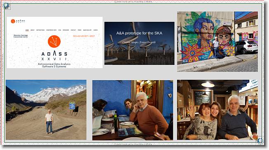Select the colorful street mural photo
Viewport: 269px width, 150px height.
coord(217,42)
